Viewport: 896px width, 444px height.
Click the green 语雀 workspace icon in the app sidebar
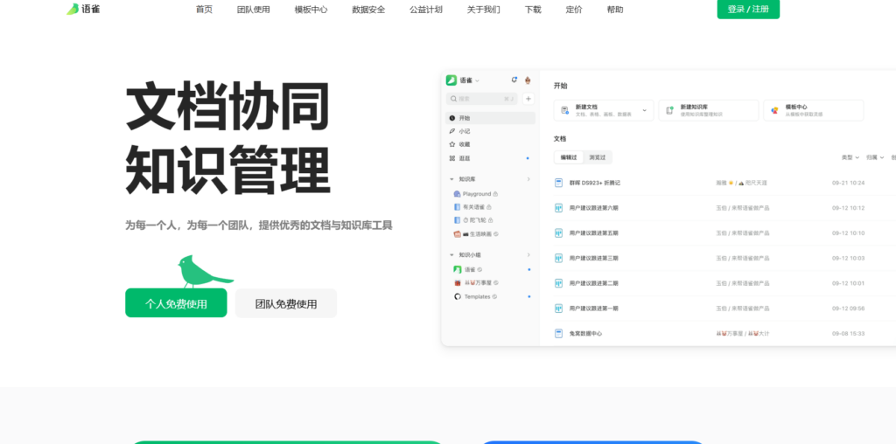(x=451, y=80)
